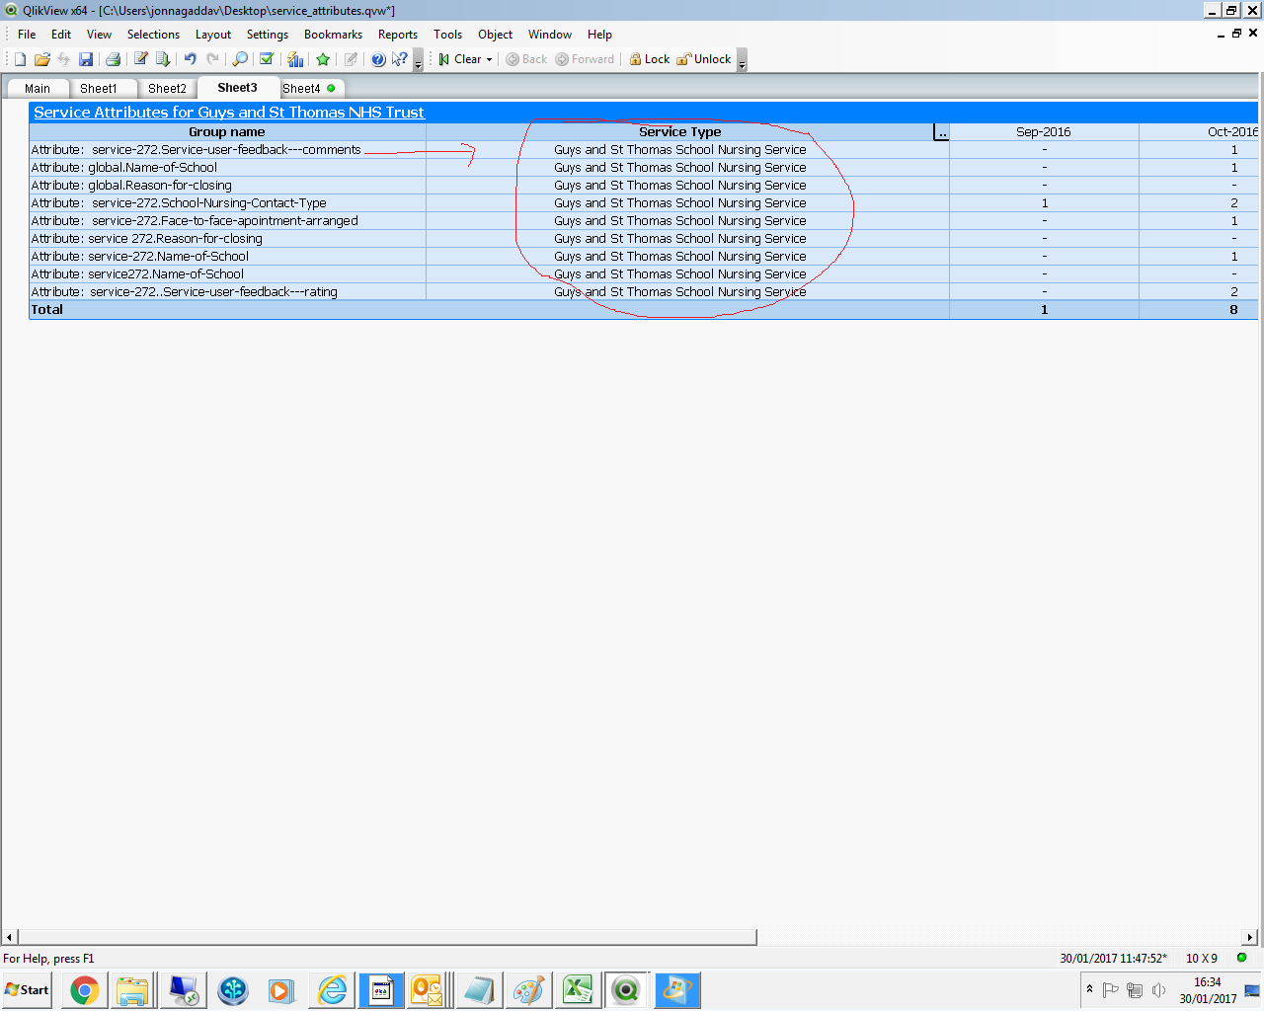Open Search with the magnifying glass icon
Viewport: 1264px width, 1011px height.
click(240, 59)
